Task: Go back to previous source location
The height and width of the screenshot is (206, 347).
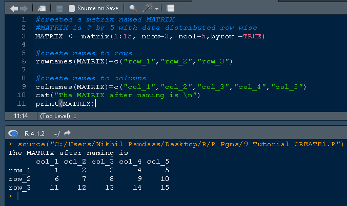Action: tap(14, 8)
